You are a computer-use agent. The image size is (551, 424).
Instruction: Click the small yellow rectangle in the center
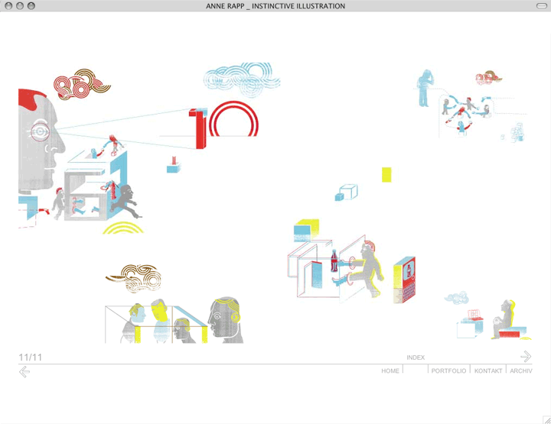coord(386,175)
